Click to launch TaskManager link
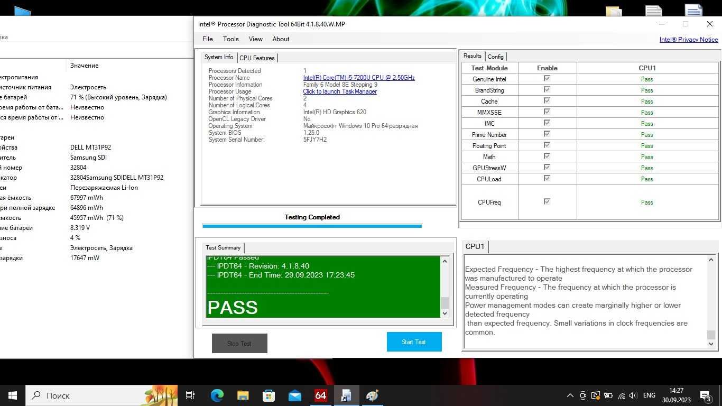The image size is (722, 406). point(340,91)
